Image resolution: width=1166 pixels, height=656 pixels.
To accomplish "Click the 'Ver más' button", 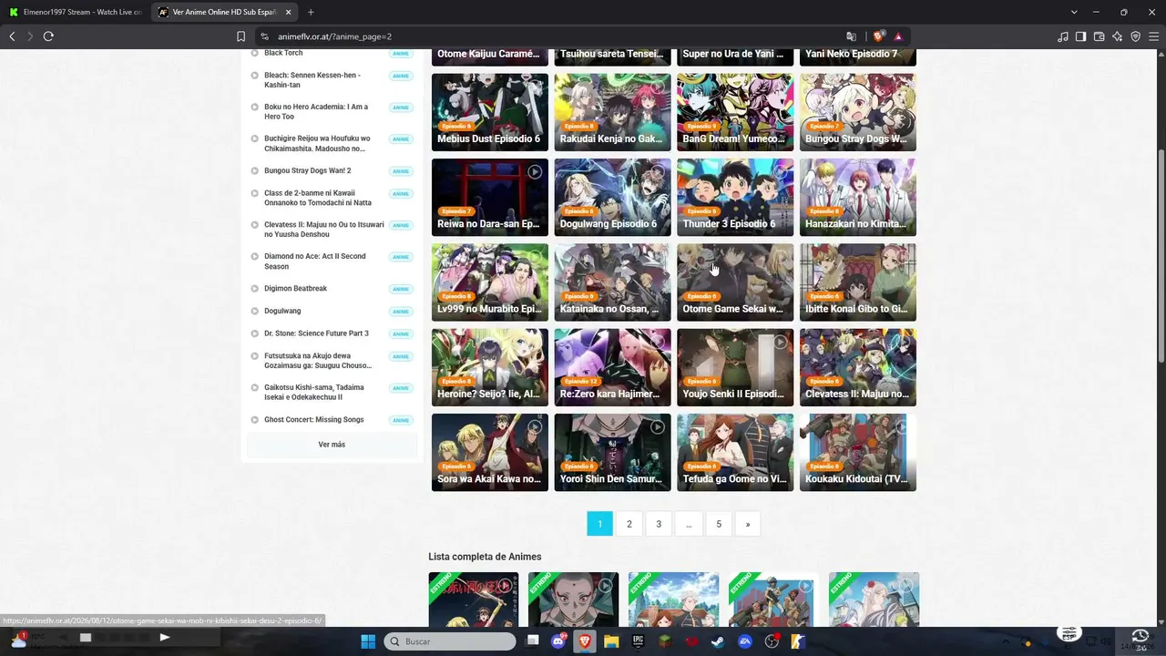I will [x=332, y=445].
